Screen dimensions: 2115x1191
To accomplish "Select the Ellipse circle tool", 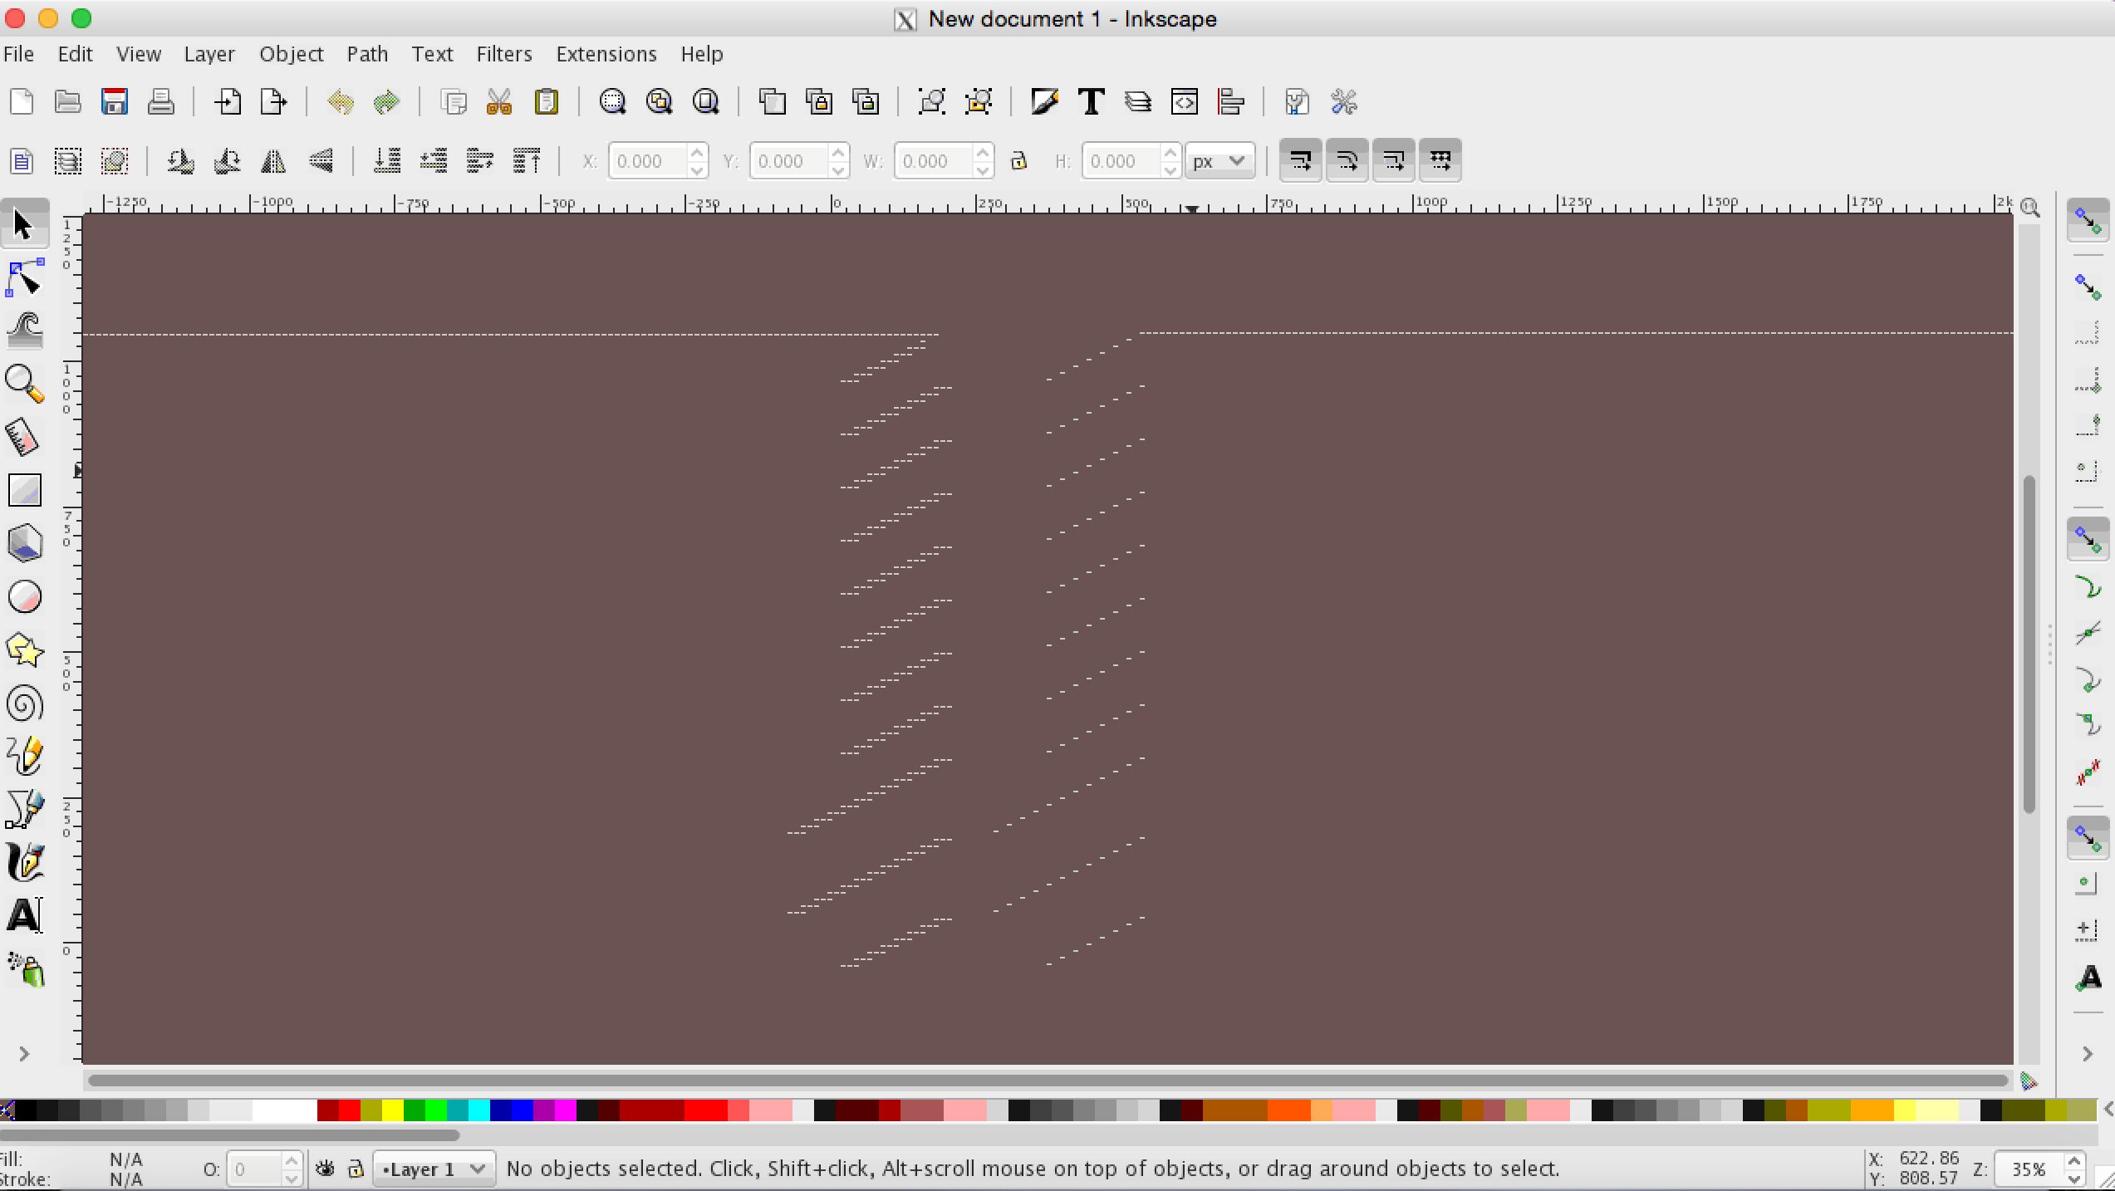I will 24,596.
